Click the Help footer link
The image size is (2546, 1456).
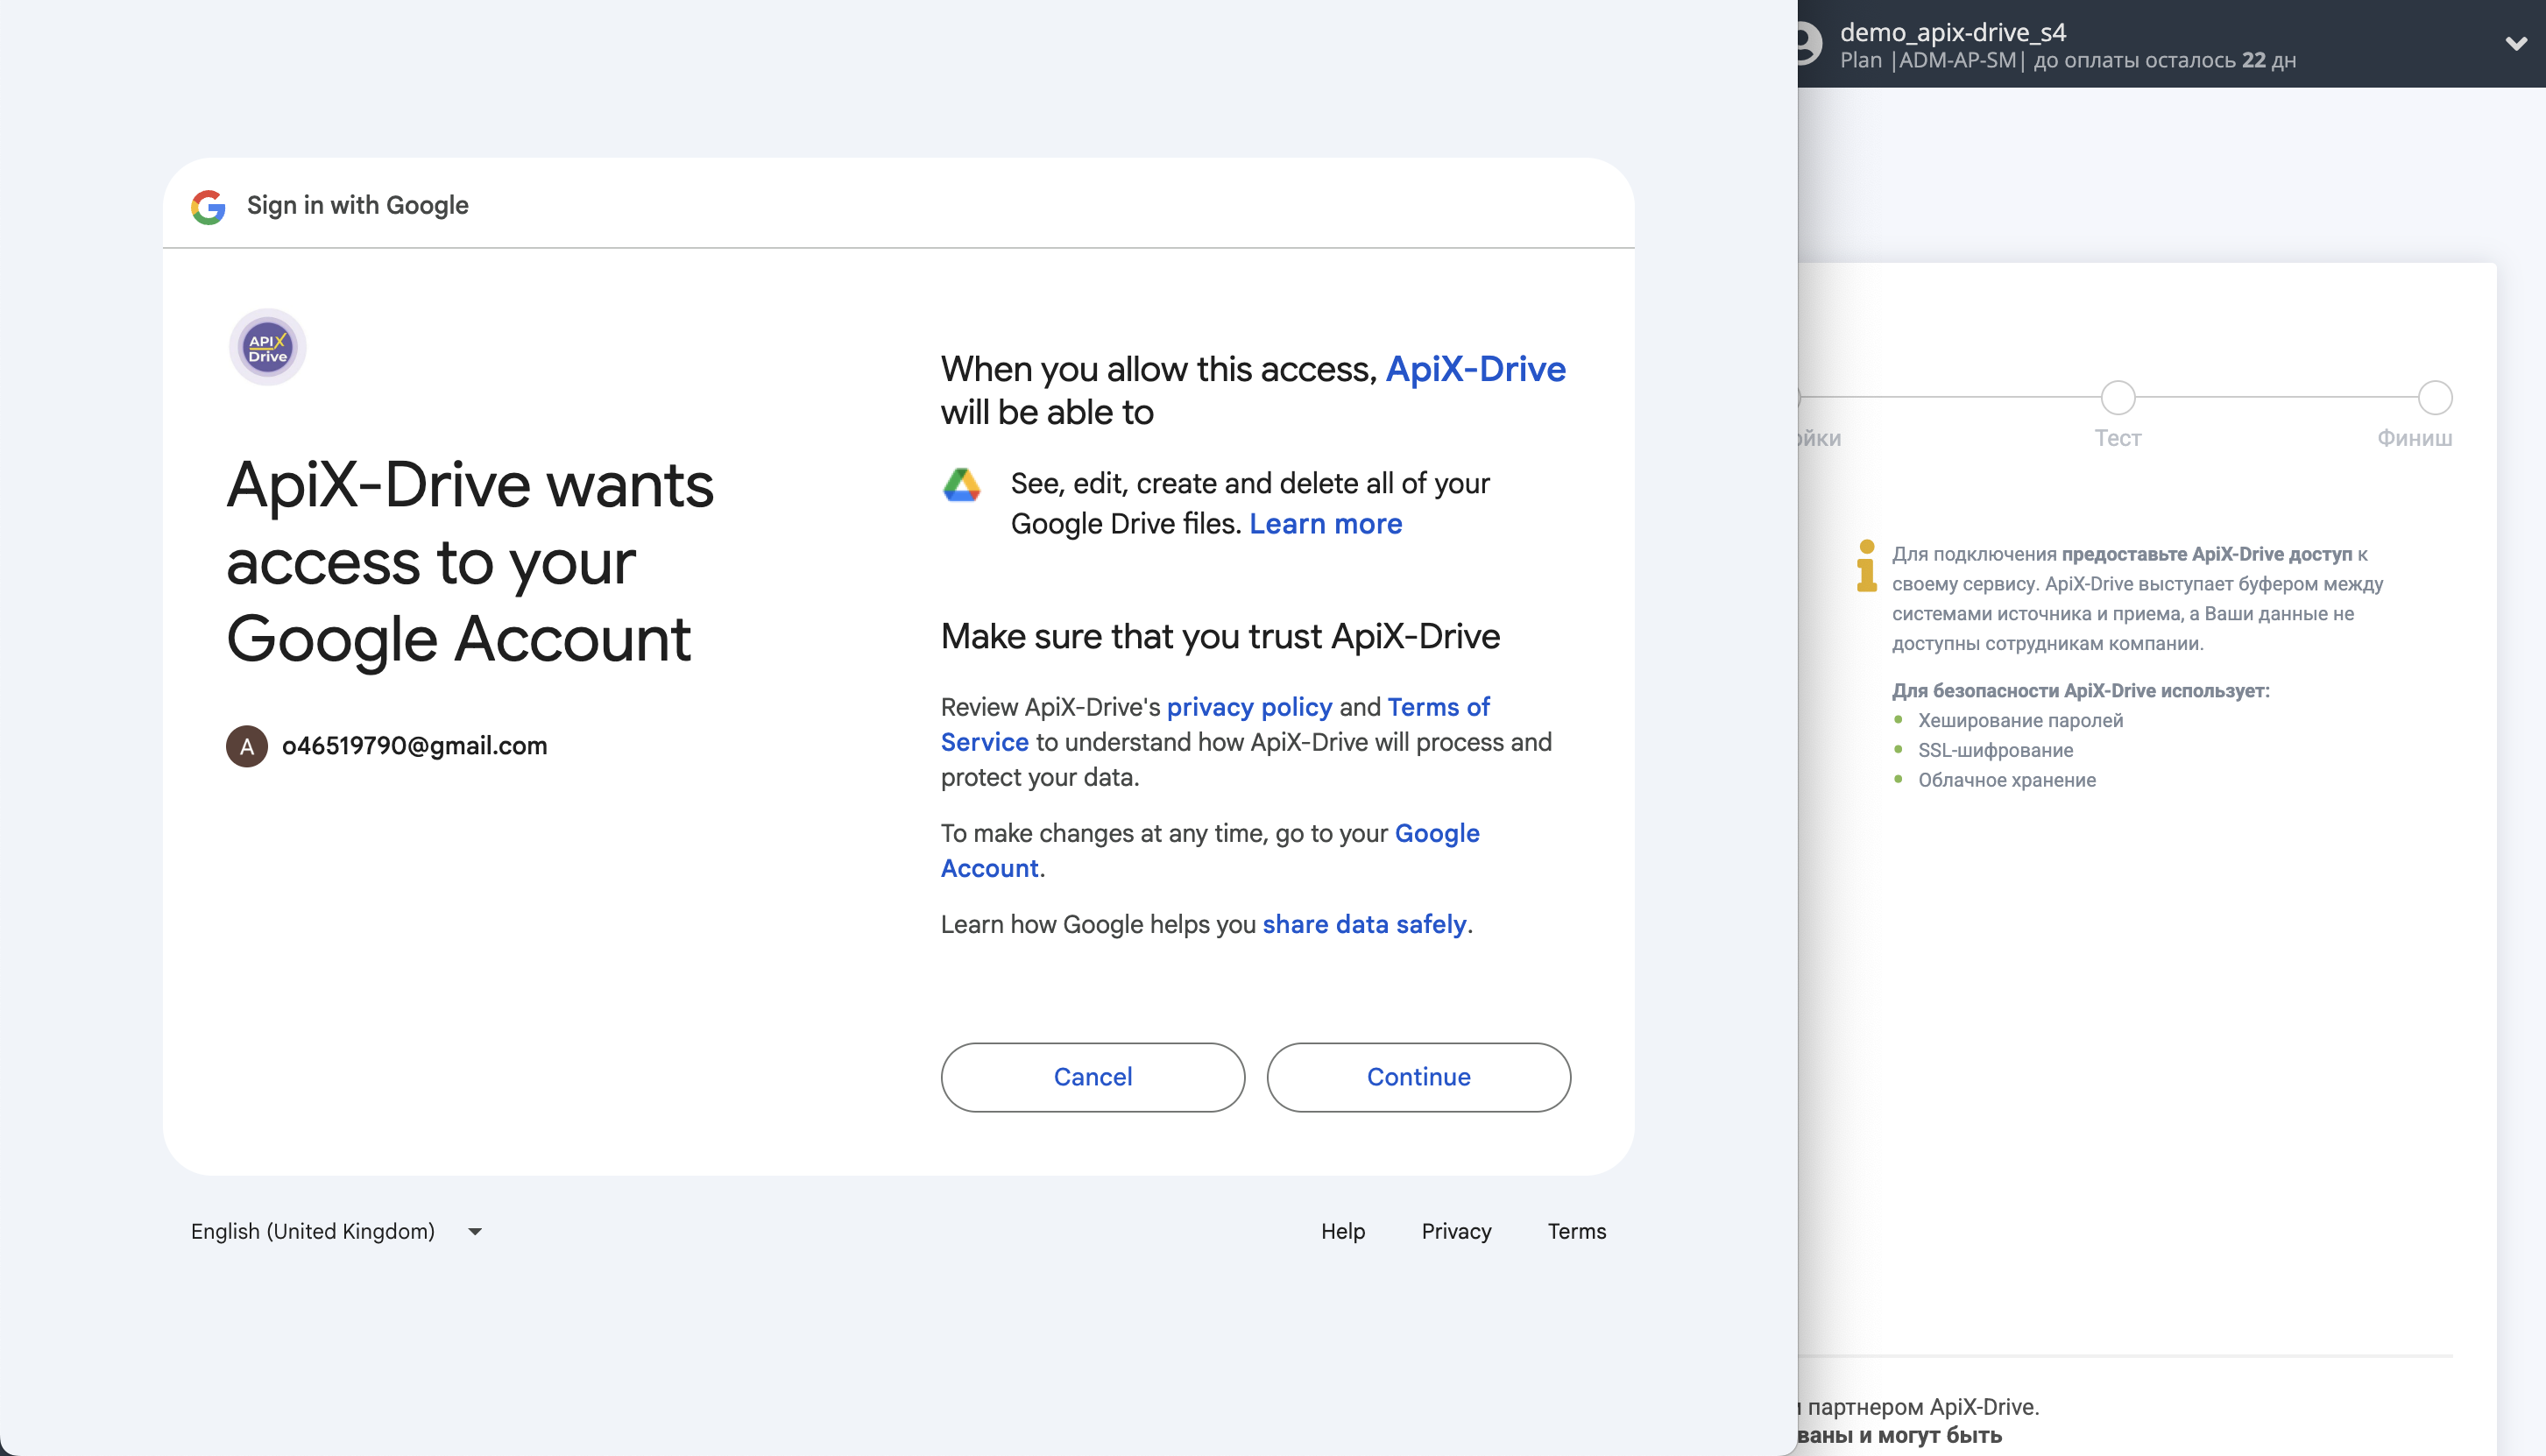[x=1342, y=1231]
